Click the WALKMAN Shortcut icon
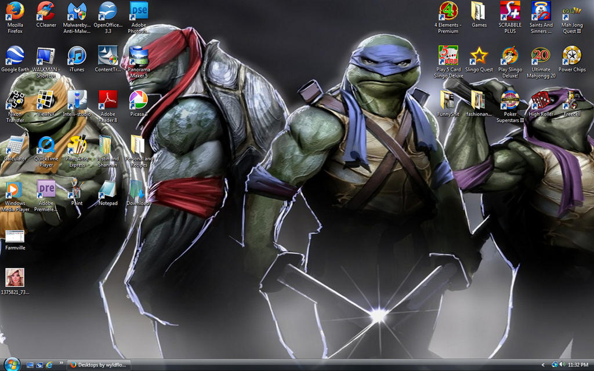This screenshot has height=371, width=594. click(x=46, y=56)
